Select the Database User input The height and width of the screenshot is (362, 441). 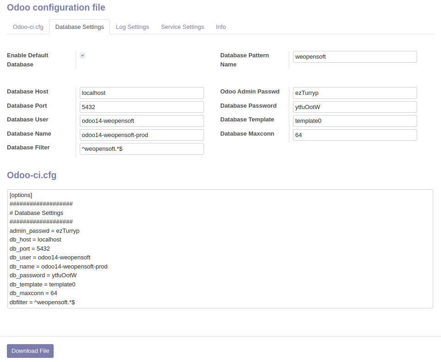142,121
